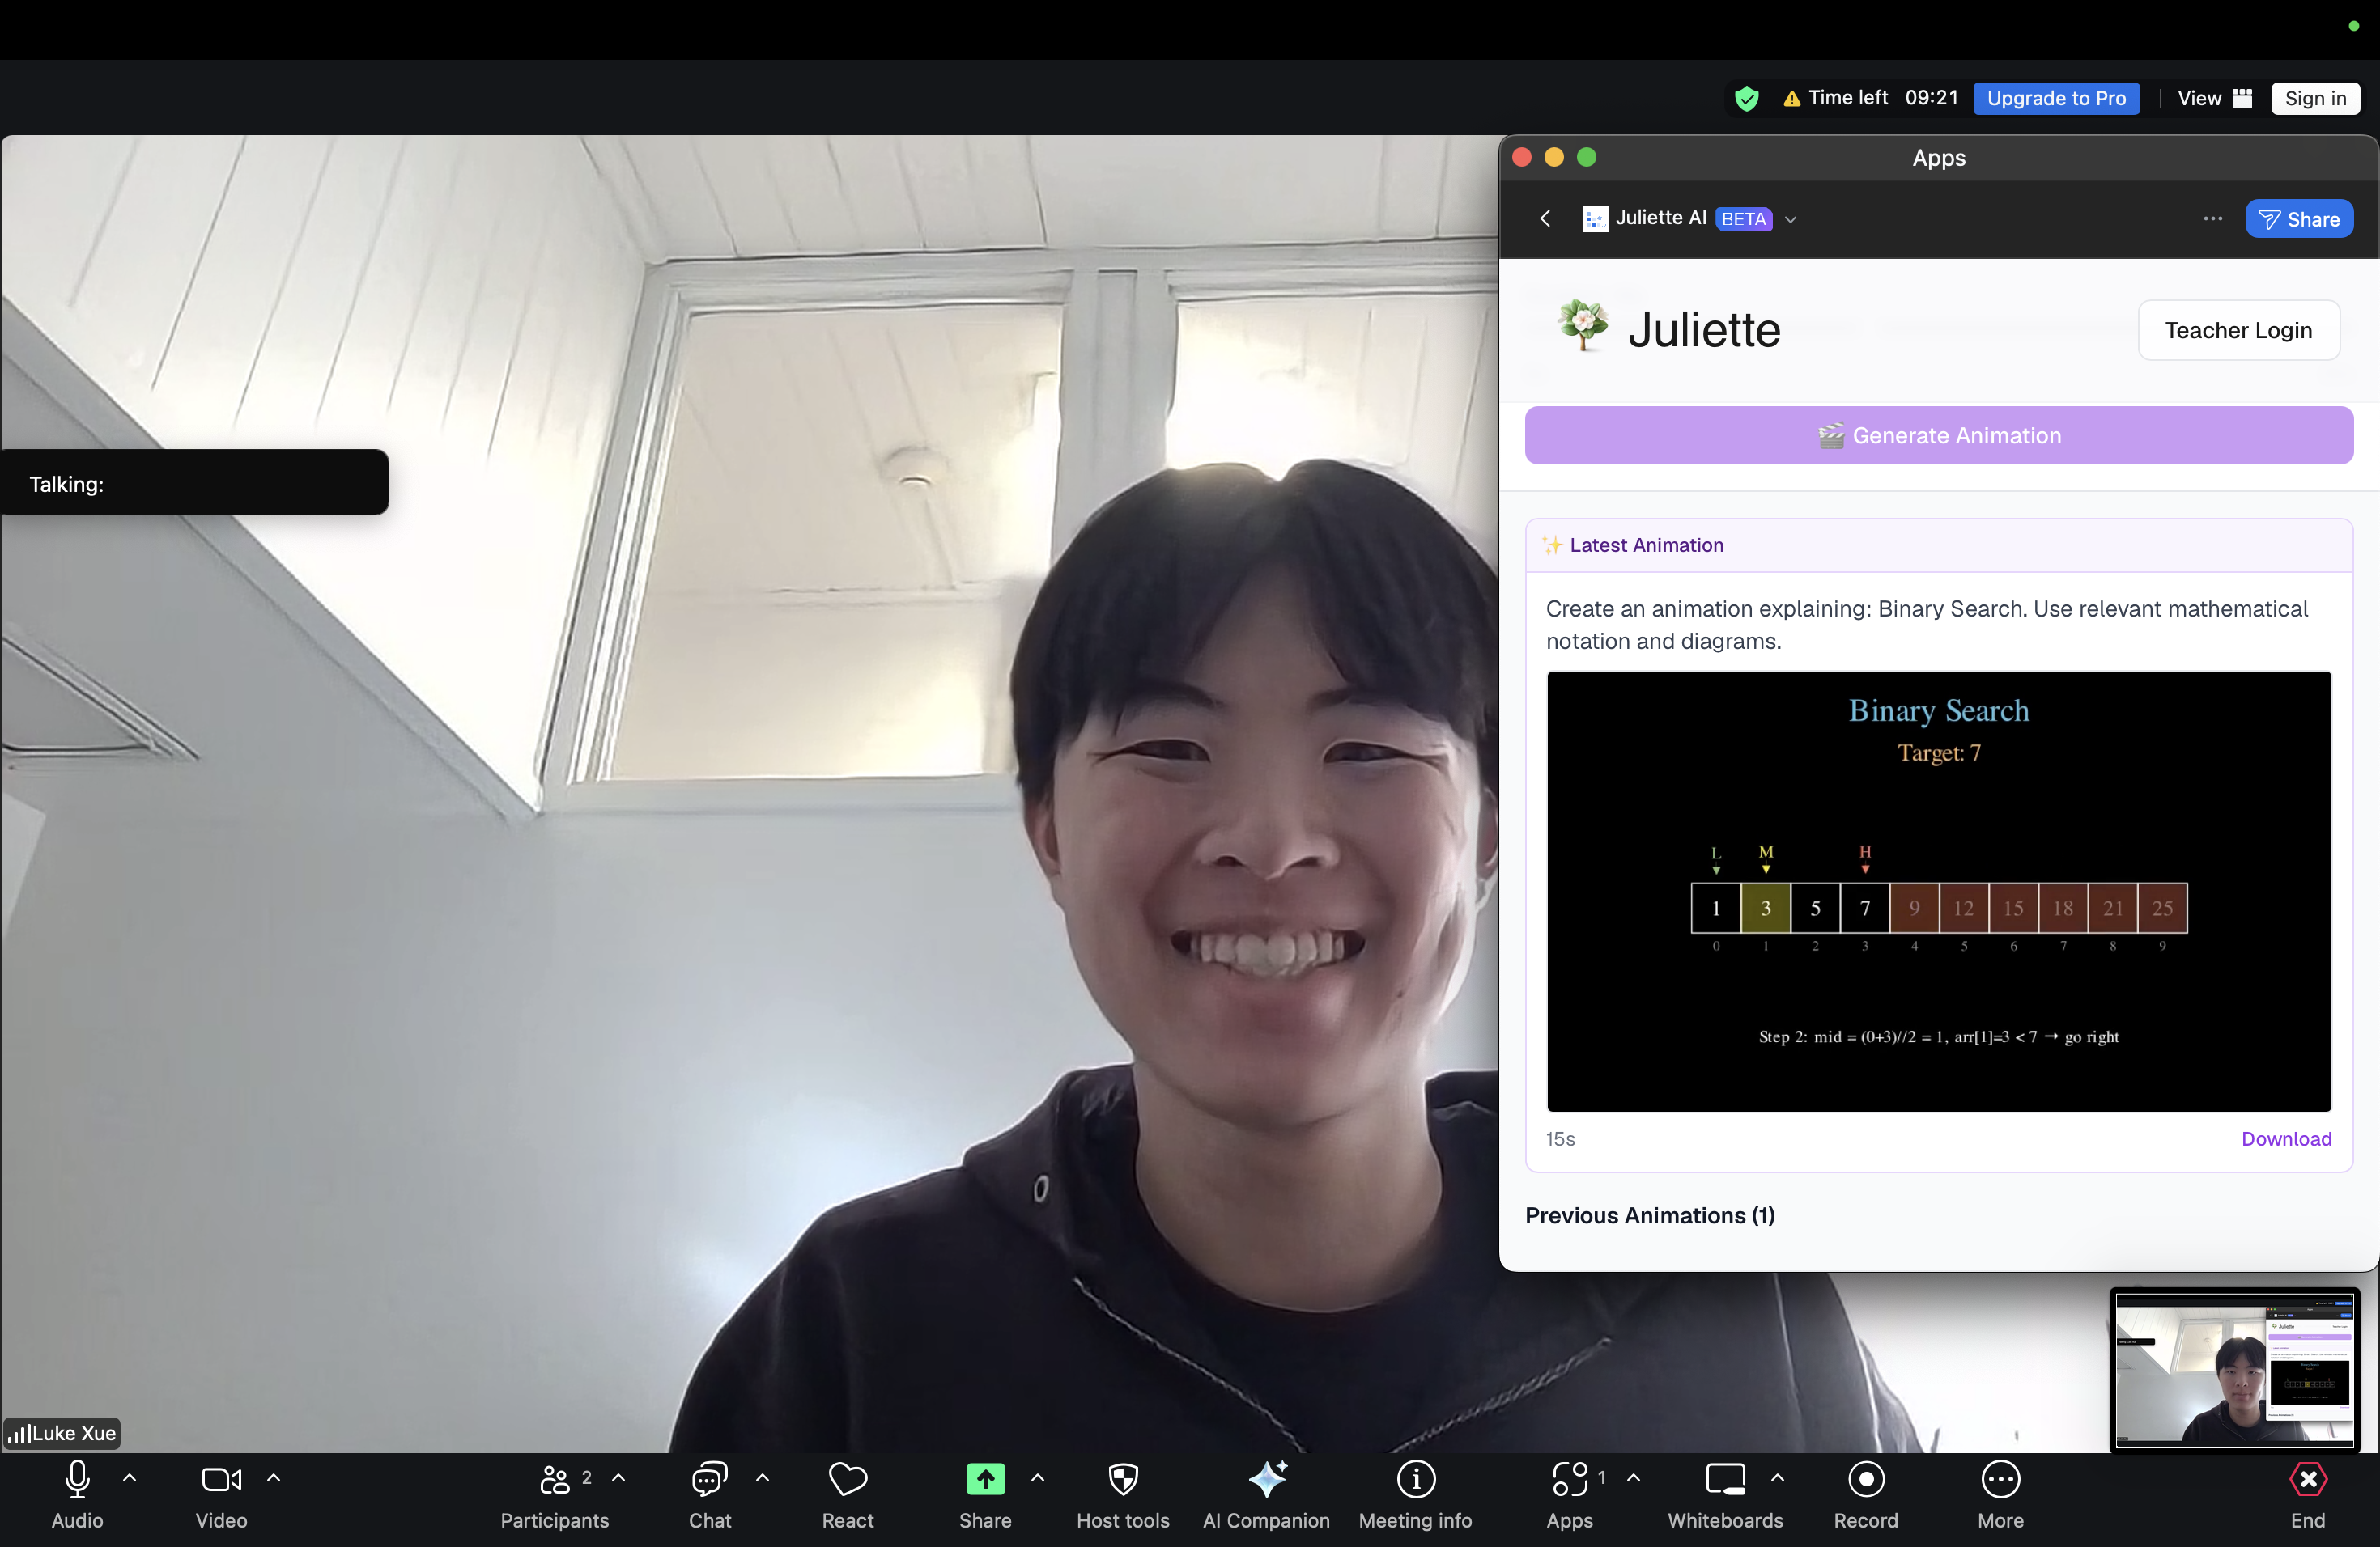This screenshot has height=1547, width=2380.
Task: Click the green Share screen icon
Action: [985, 1480]
